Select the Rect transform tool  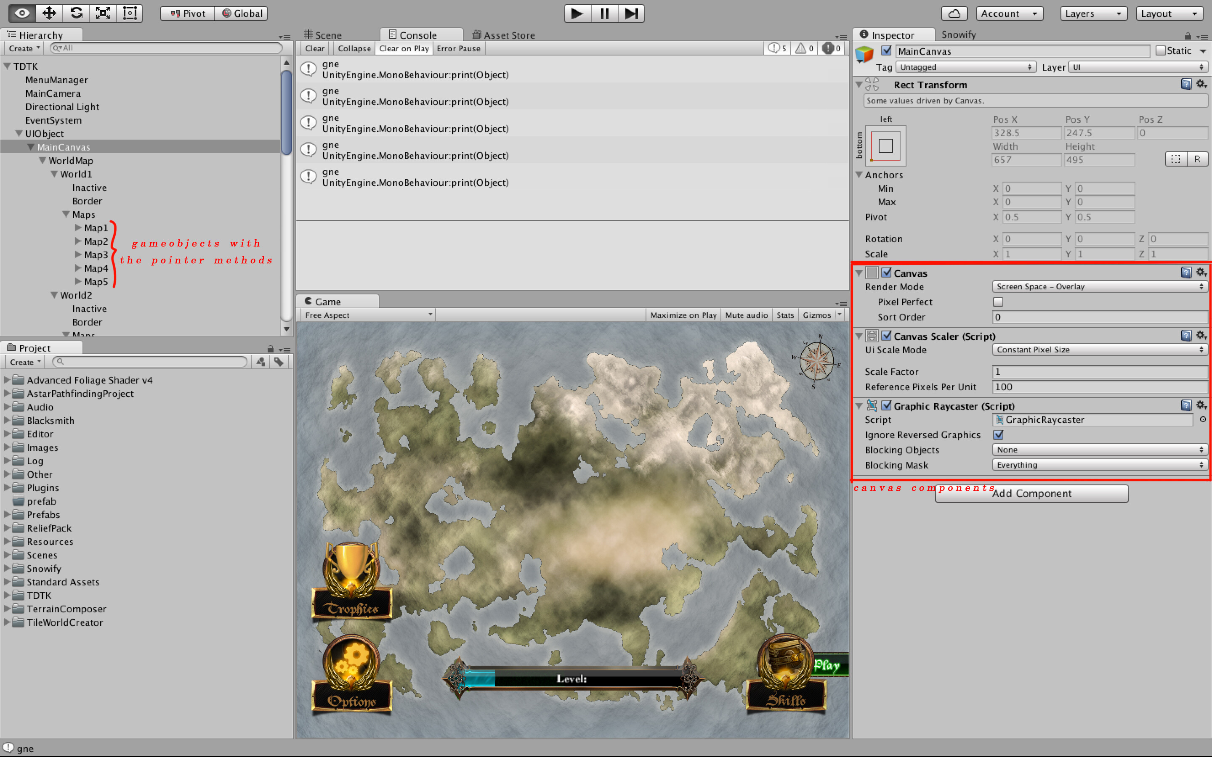pos(130,13)
